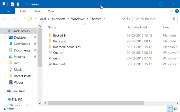180x112 pixels.
Task: Switch to the Home ribbon tab
Action: [23, 11]
